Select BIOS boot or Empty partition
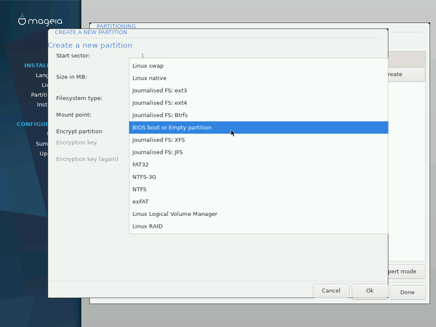 [172, 128]
